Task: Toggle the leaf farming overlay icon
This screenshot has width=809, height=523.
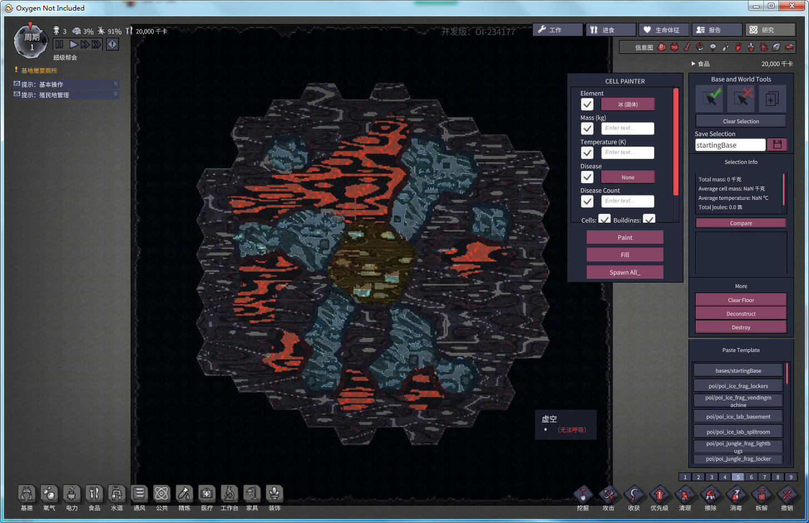Action: click(777, 47)
